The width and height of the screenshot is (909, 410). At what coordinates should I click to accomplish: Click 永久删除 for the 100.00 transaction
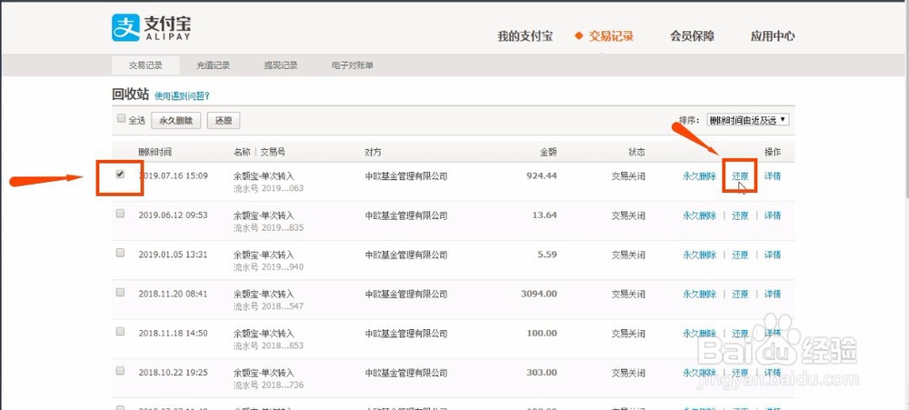tap(699, 334)
